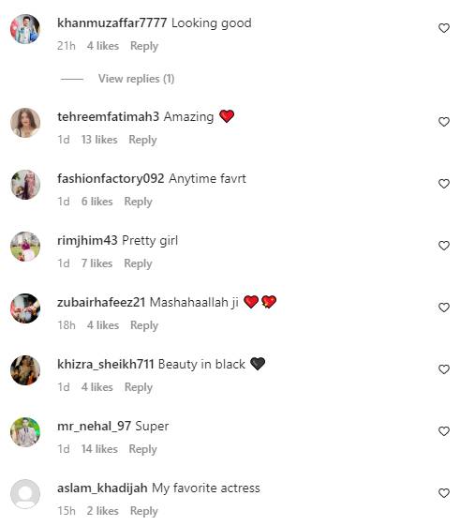Open khanmuzaffar7777's profile picture
This screenshot has width=460, height=526.
[x=25, y=29]
